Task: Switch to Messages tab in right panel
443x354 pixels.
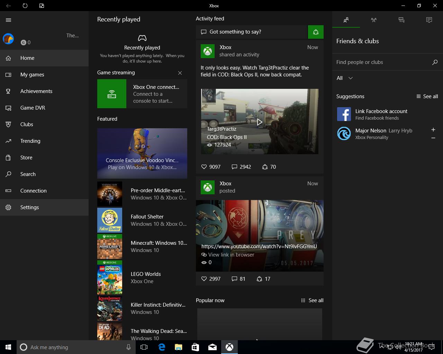Action: 401,20
